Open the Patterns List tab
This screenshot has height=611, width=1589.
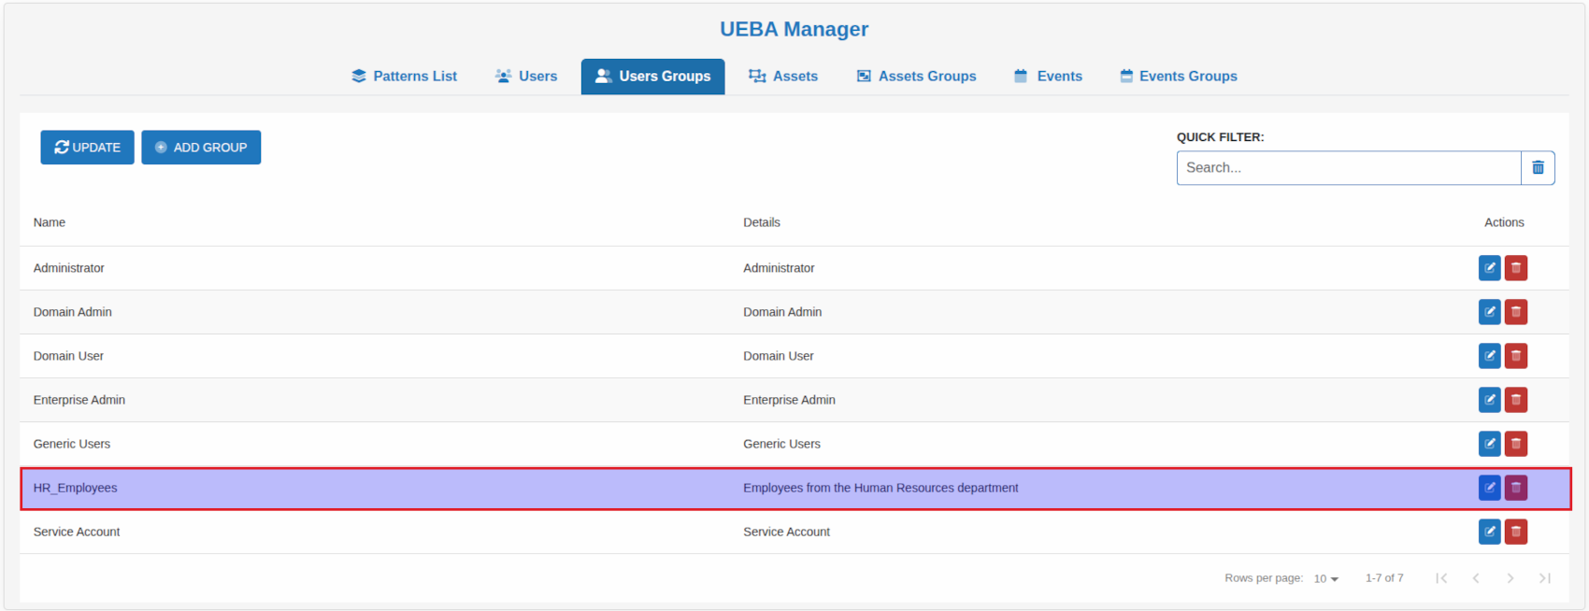pos(404,77)
